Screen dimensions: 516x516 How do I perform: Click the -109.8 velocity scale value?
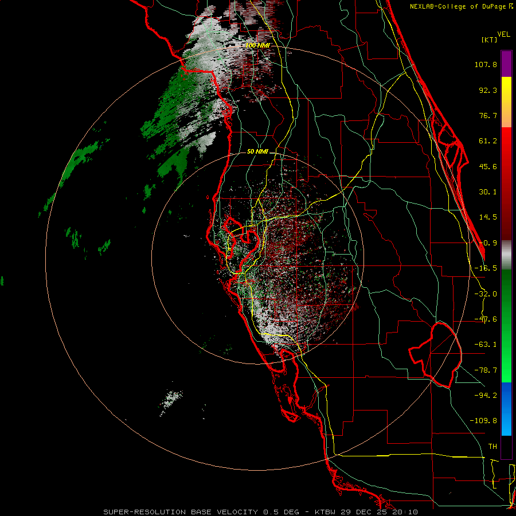point(483,421)
